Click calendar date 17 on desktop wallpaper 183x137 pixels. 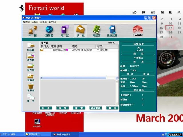click(x=169, y=28)
